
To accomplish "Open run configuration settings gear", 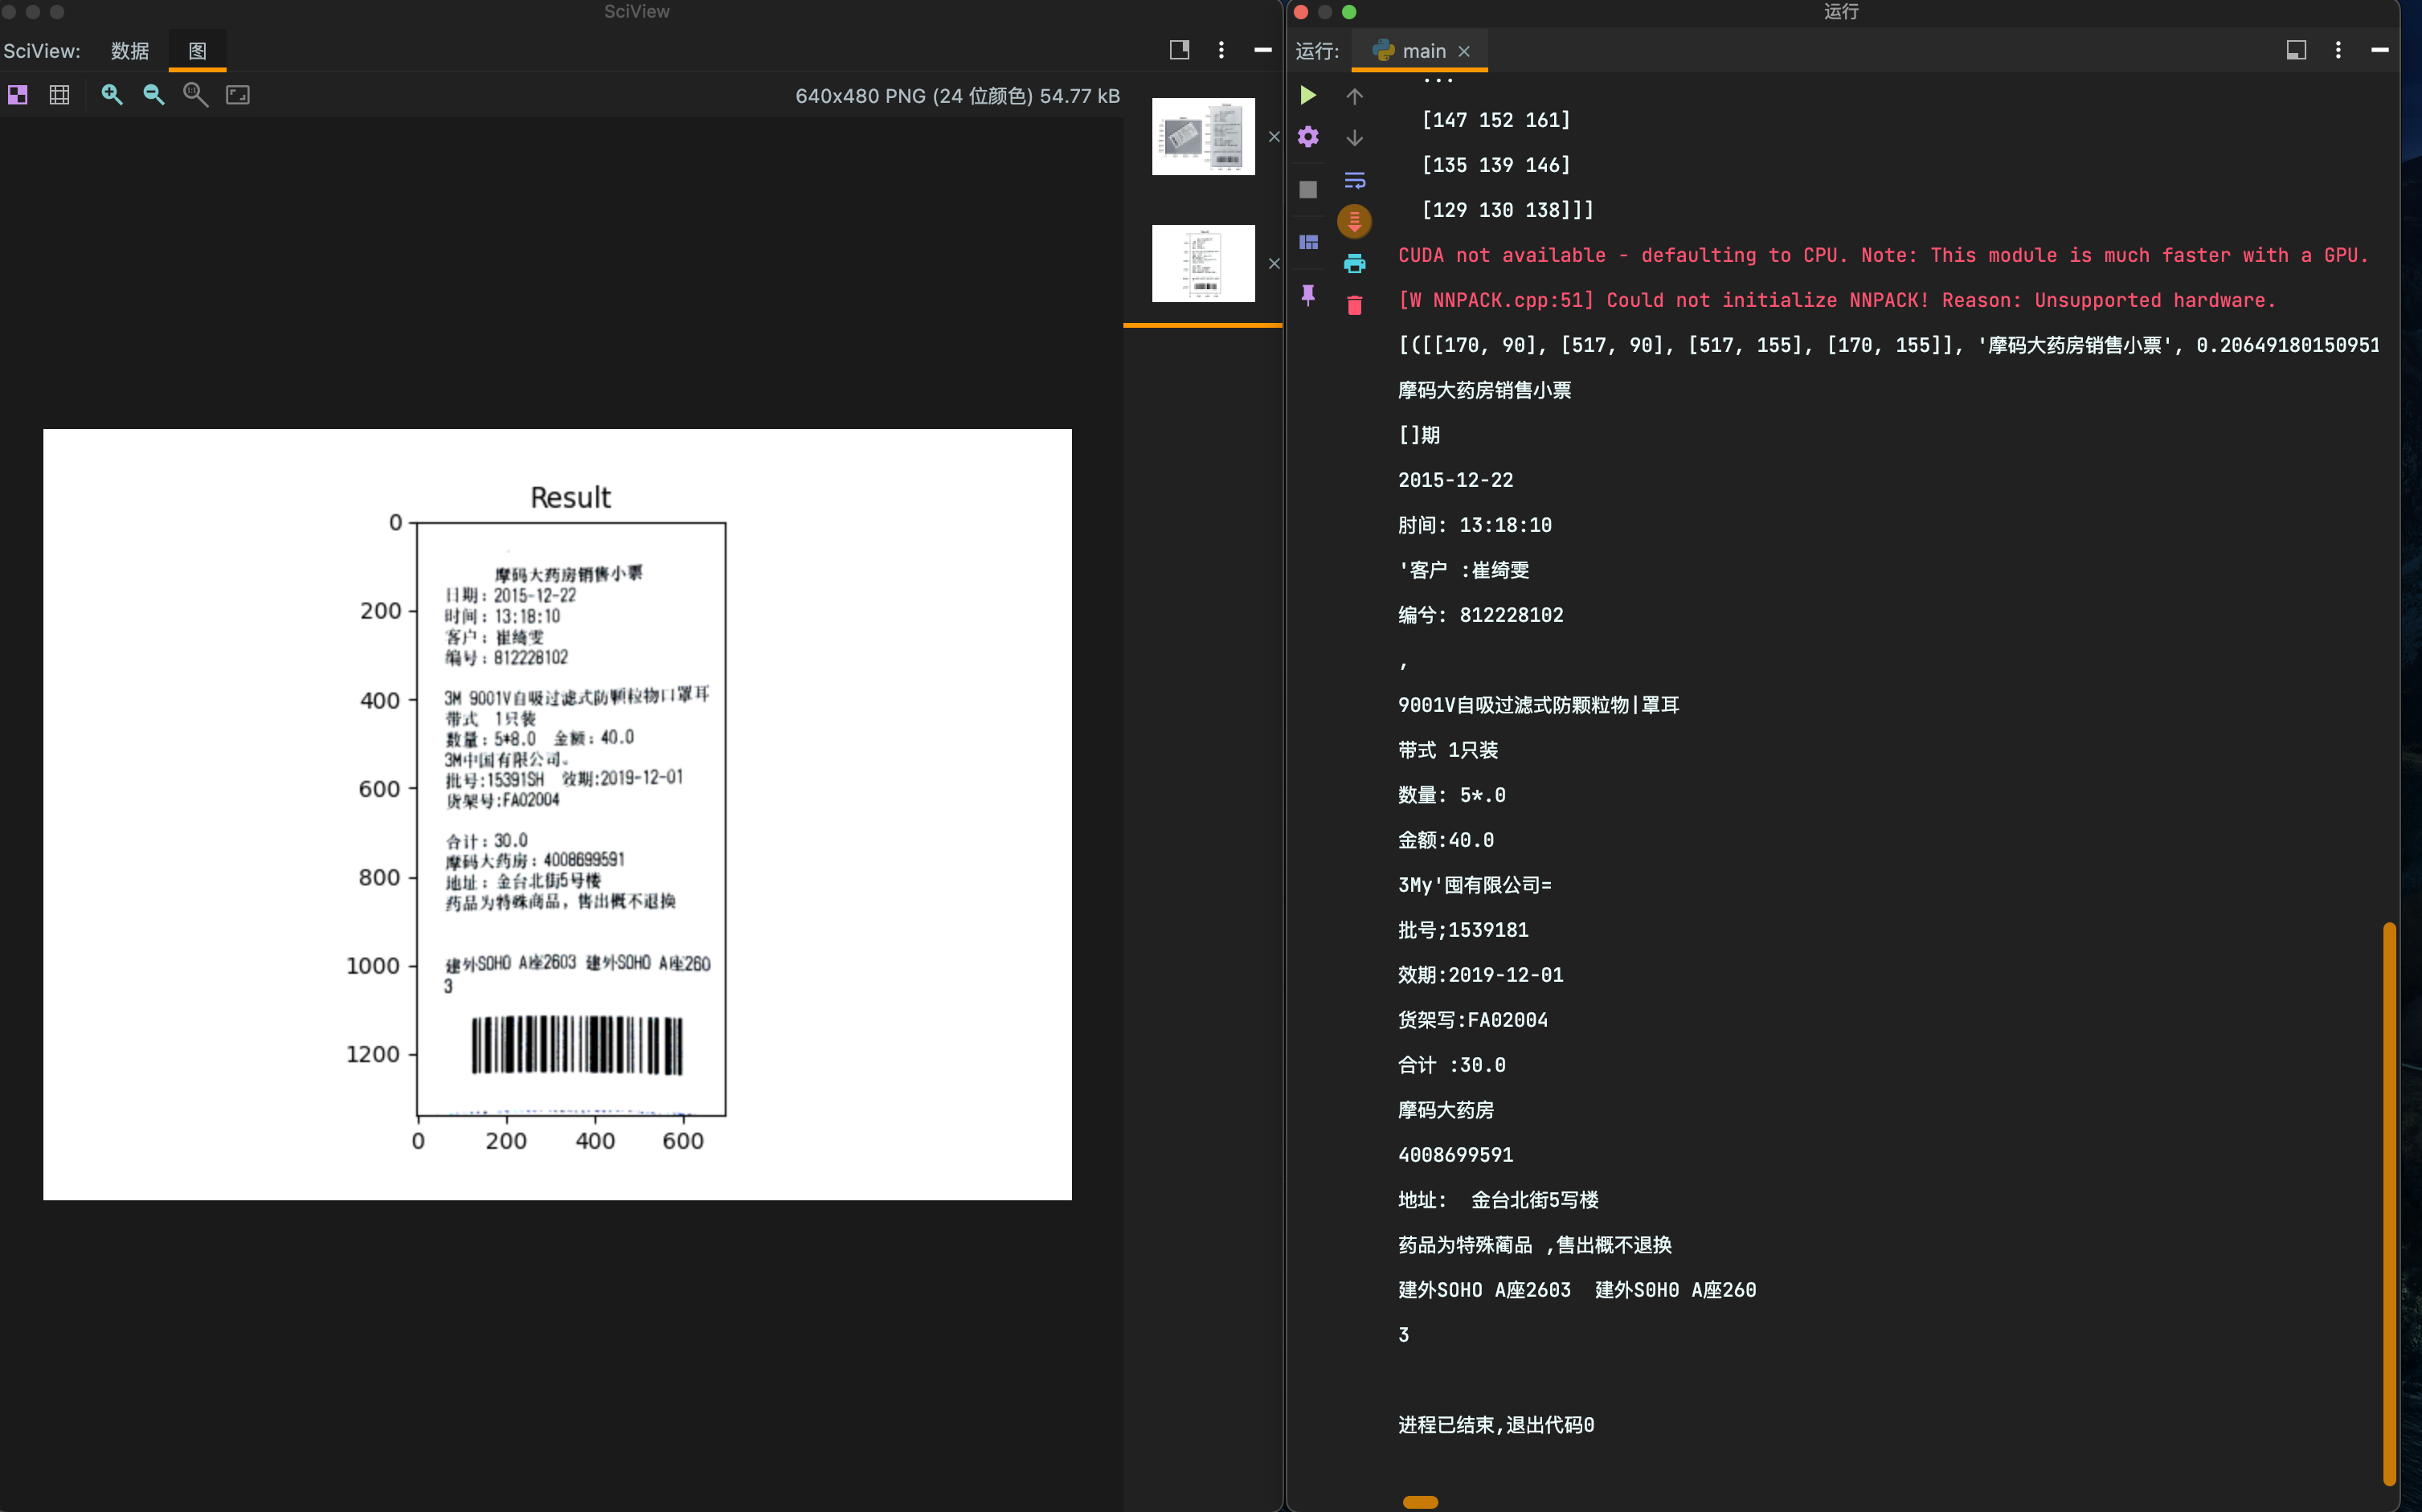I will point(1308,137).
